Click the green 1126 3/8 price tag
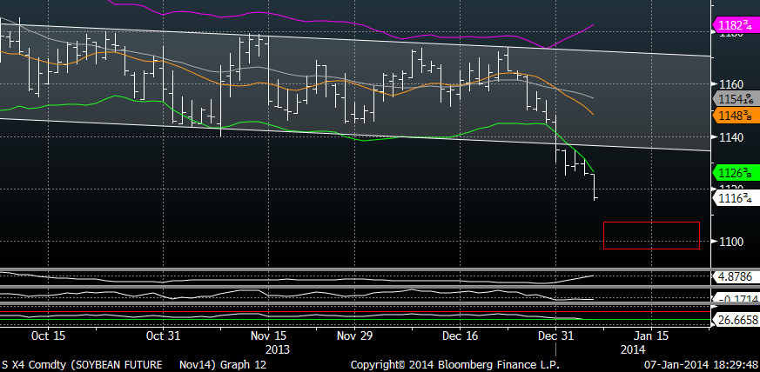This screenshot has height=372, width=760. click(x=736, y=173)
